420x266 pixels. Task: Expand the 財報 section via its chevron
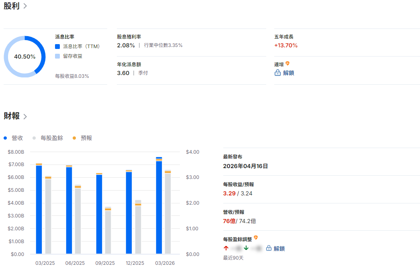pyautogui.click(x=25, y=116)
